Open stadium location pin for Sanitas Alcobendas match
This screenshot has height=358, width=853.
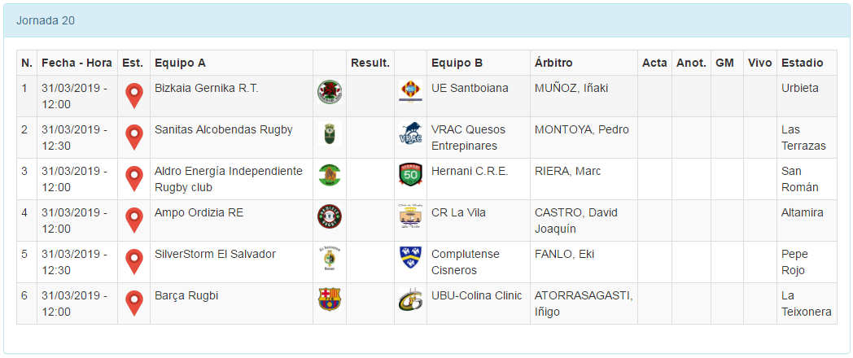(134, 138)
